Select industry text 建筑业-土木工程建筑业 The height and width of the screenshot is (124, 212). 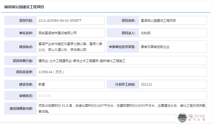tap(55, 61)
